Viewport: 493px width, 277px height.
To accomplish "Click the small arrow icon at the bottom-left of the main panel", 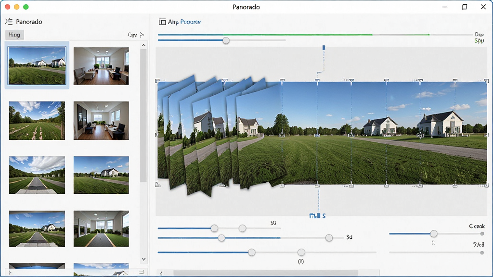I will [161, 273].
